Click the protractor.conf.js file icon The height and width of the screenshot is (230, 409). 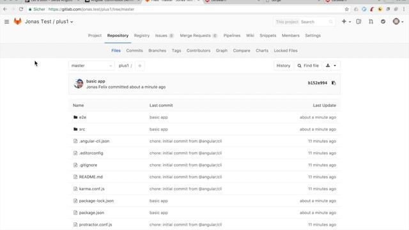pos(75,224)
